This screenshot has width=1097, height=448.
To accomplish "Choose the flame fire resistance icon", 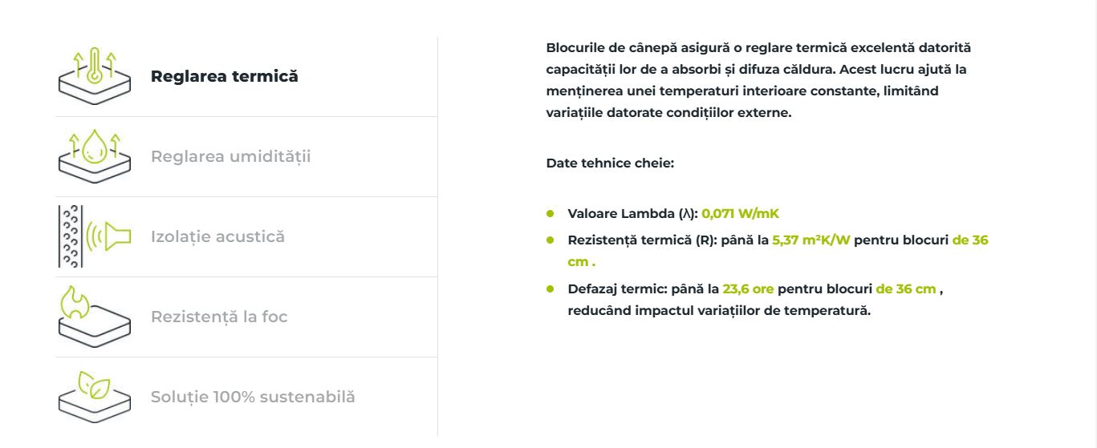I will click(95, 316).
